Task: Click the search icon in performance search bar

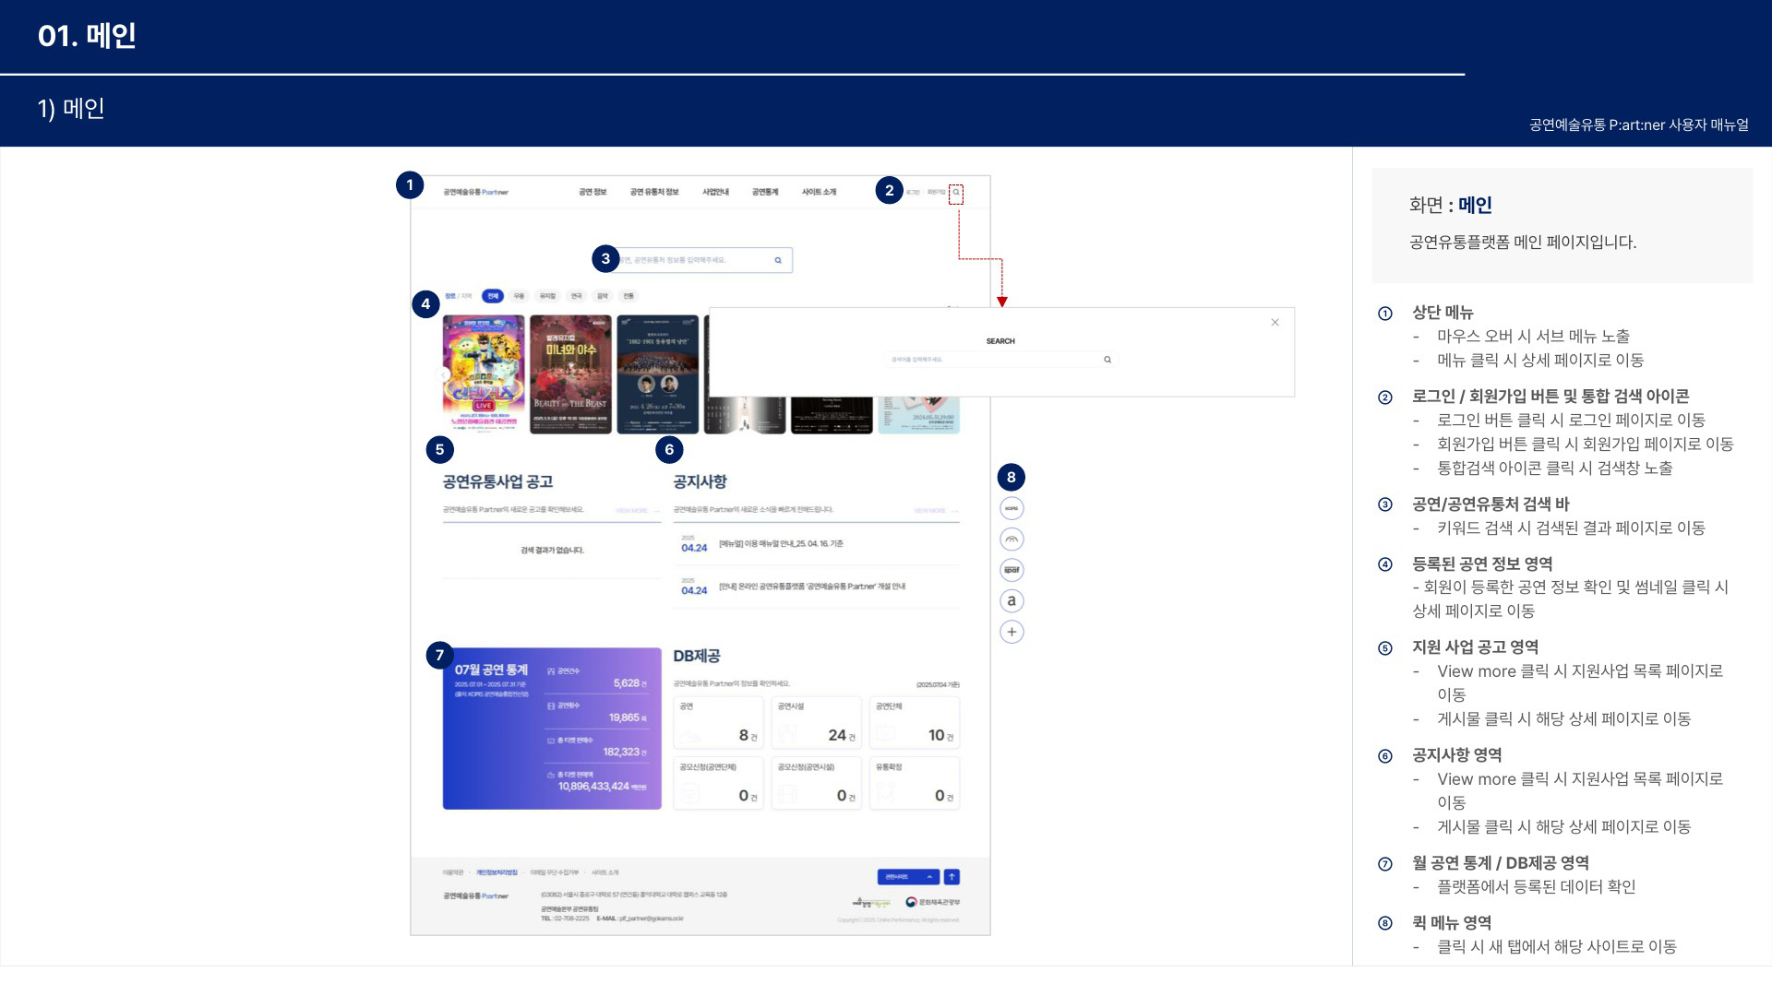Action: click(778, 260)
